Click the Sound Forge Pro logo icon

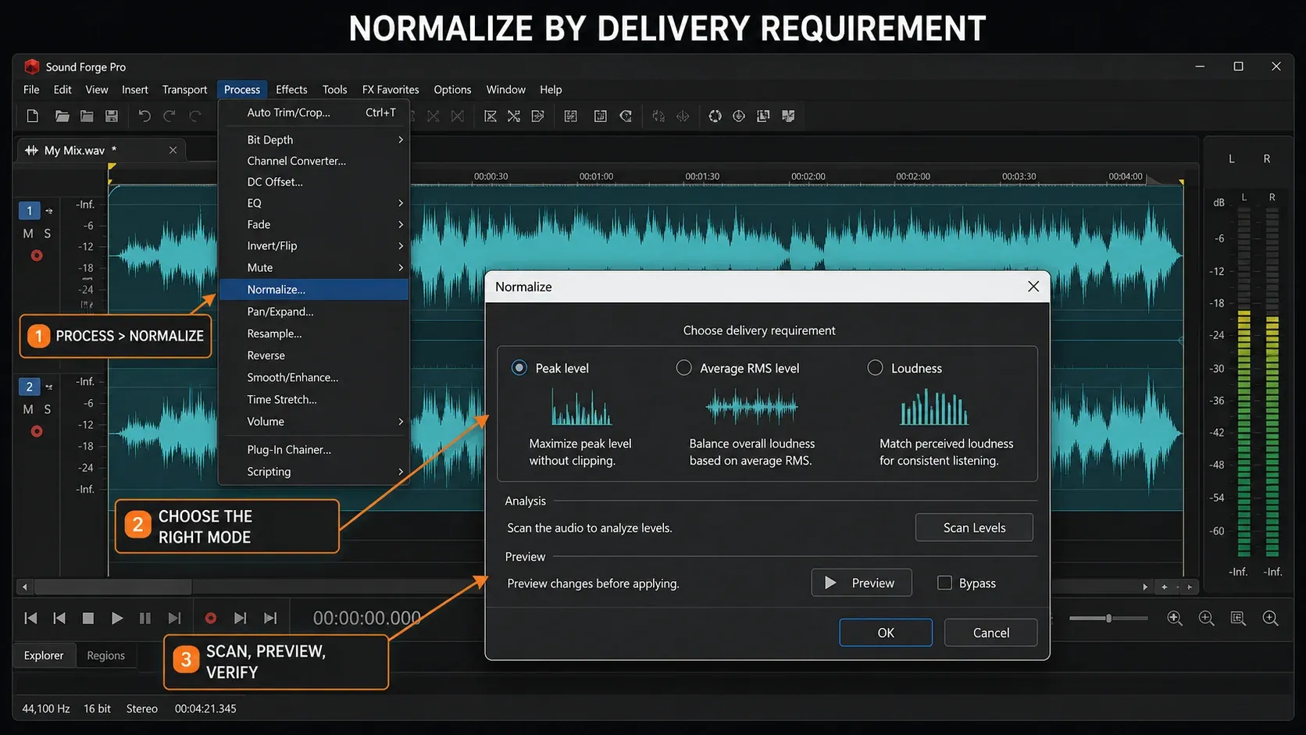(x=31, y=66)
